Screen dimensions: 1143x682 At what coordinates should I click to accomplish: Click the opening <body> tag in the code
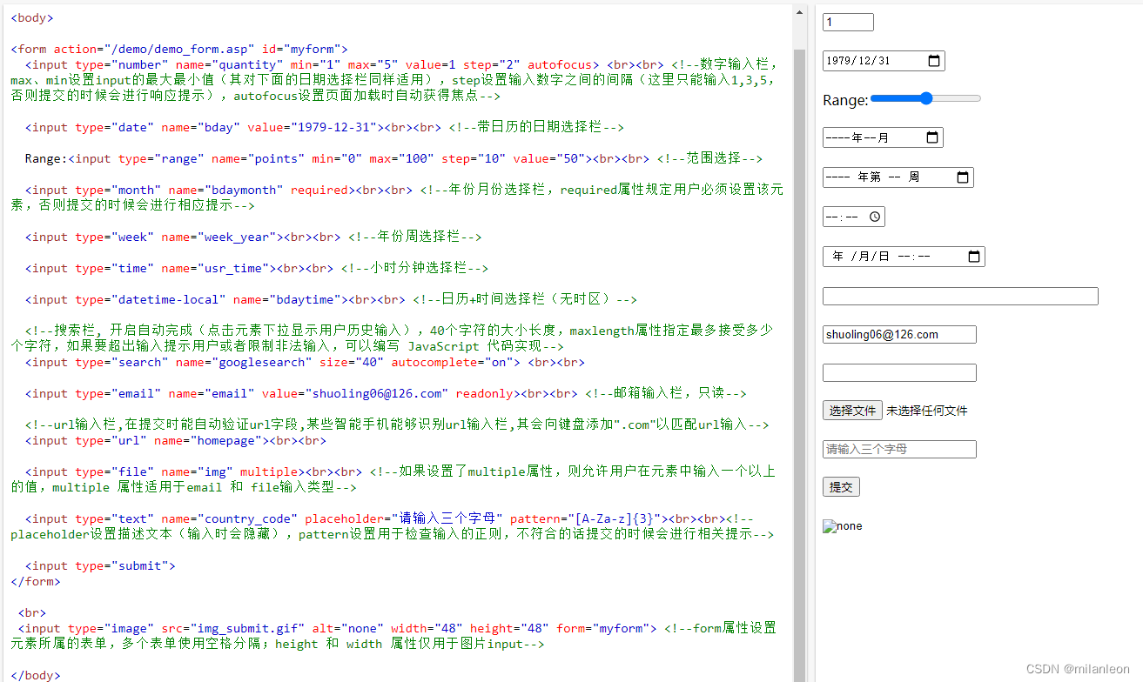pos(32,17)
